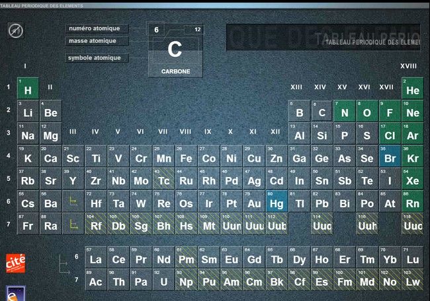Expand the lanthanides placeholder in period 6
The width and height of the screenshot is (430, 301).
click(x=73, y=202)
